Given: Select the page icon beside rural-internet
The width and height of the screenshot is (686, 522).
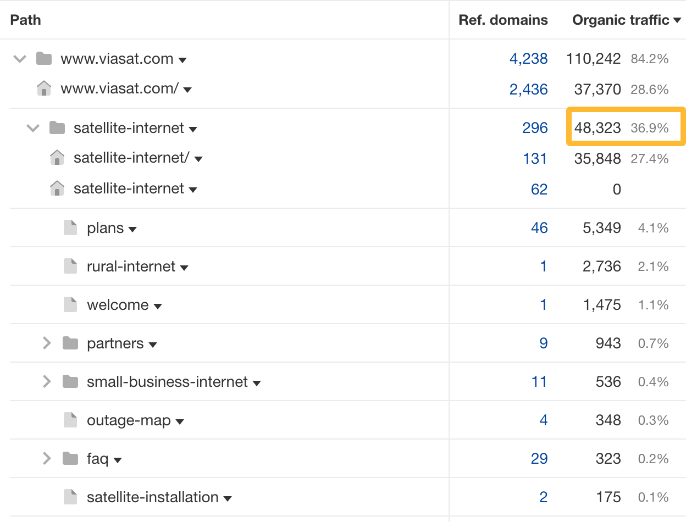Looking at the screenshot, I should 70,266.
